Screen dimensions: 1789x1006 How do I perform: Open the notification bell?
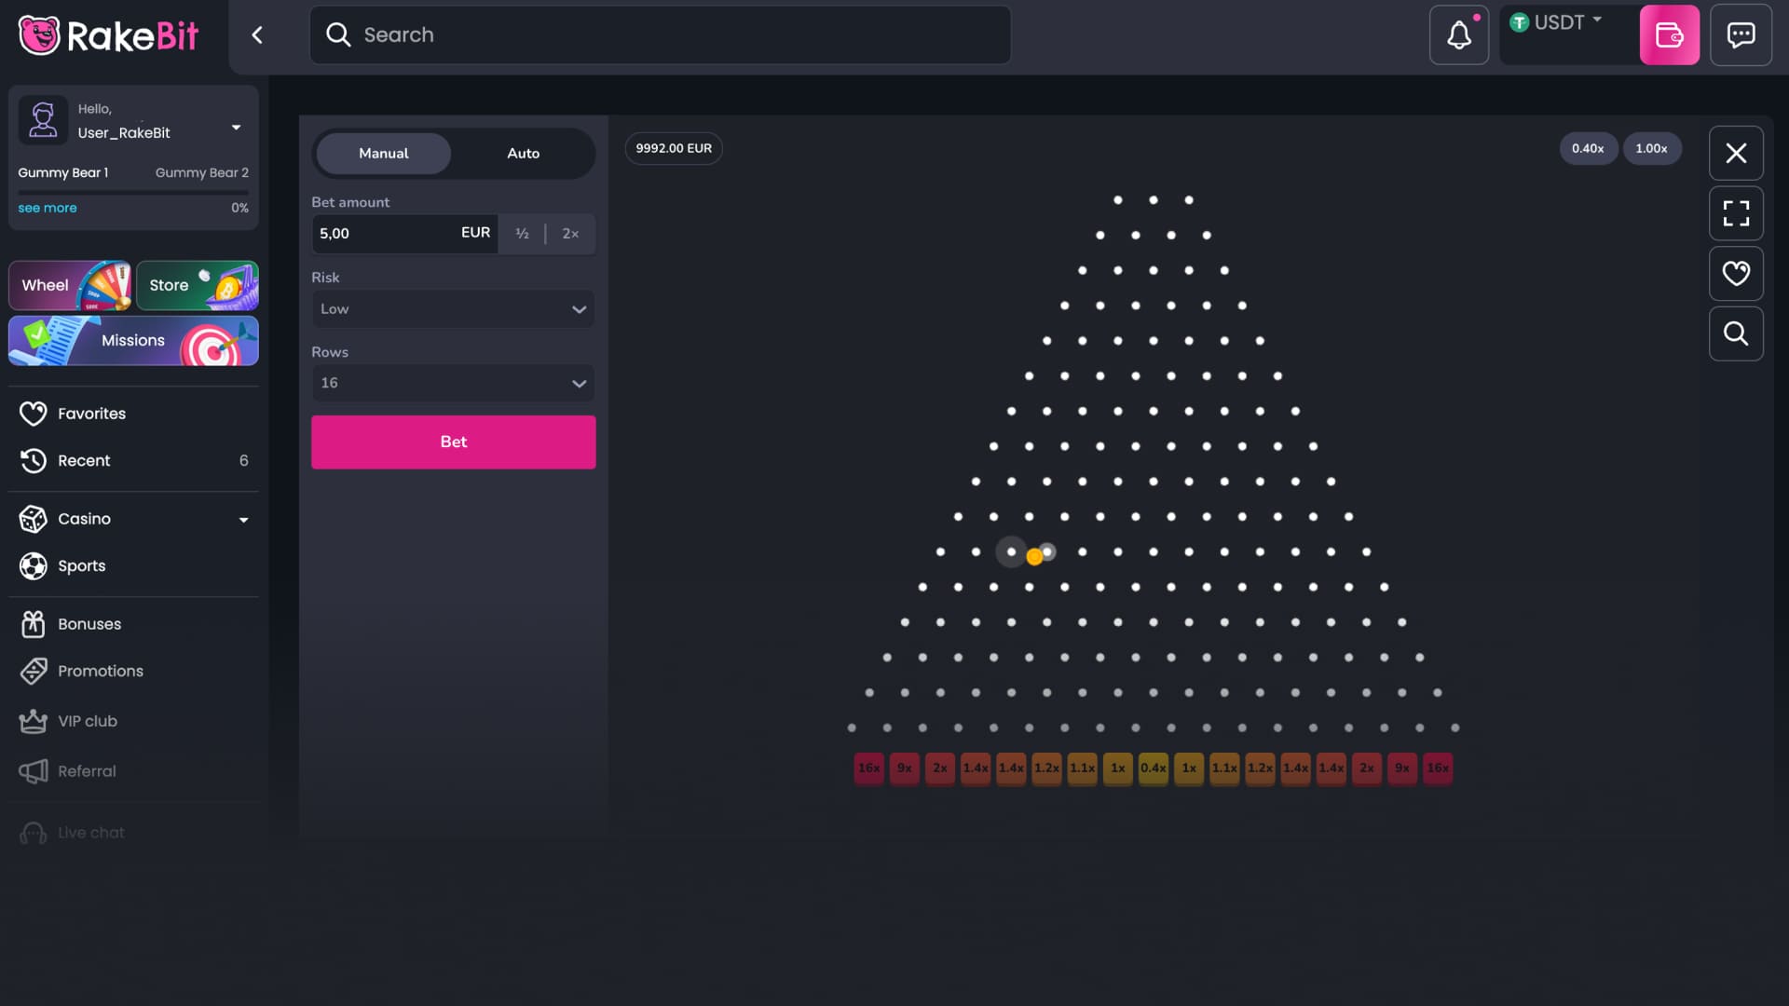click(x=1458, y=34)
